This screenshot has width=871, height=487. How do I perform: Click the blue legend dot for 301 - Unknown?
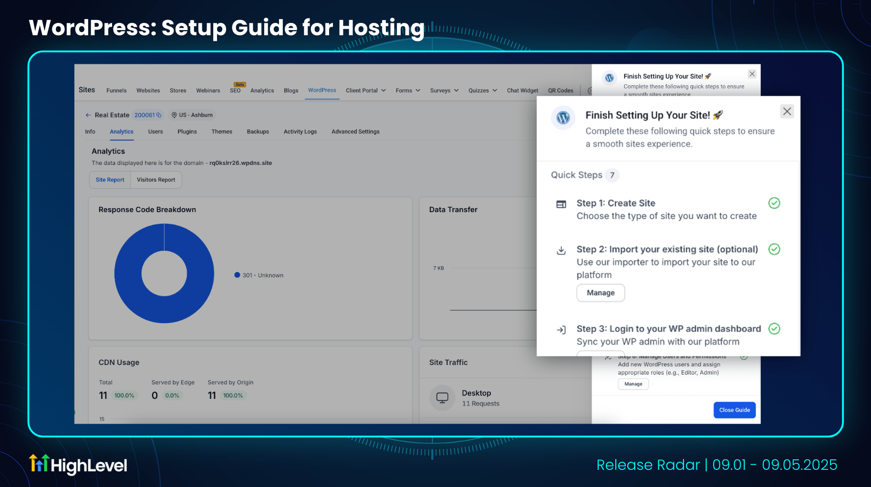pos(237,275)
